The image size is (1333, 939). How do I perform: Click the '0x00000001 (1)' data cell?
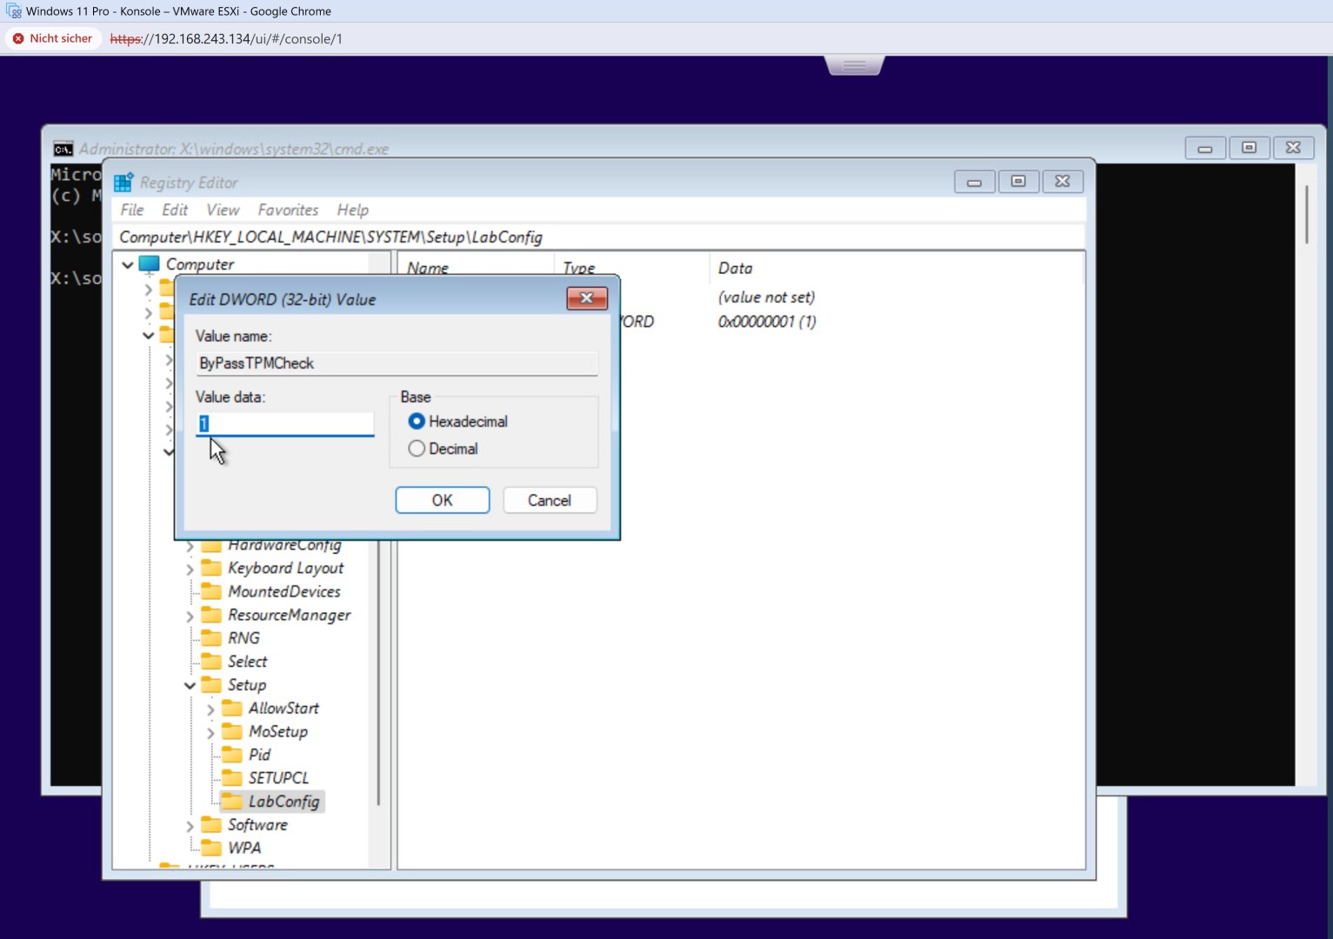[x=767, y=322]
